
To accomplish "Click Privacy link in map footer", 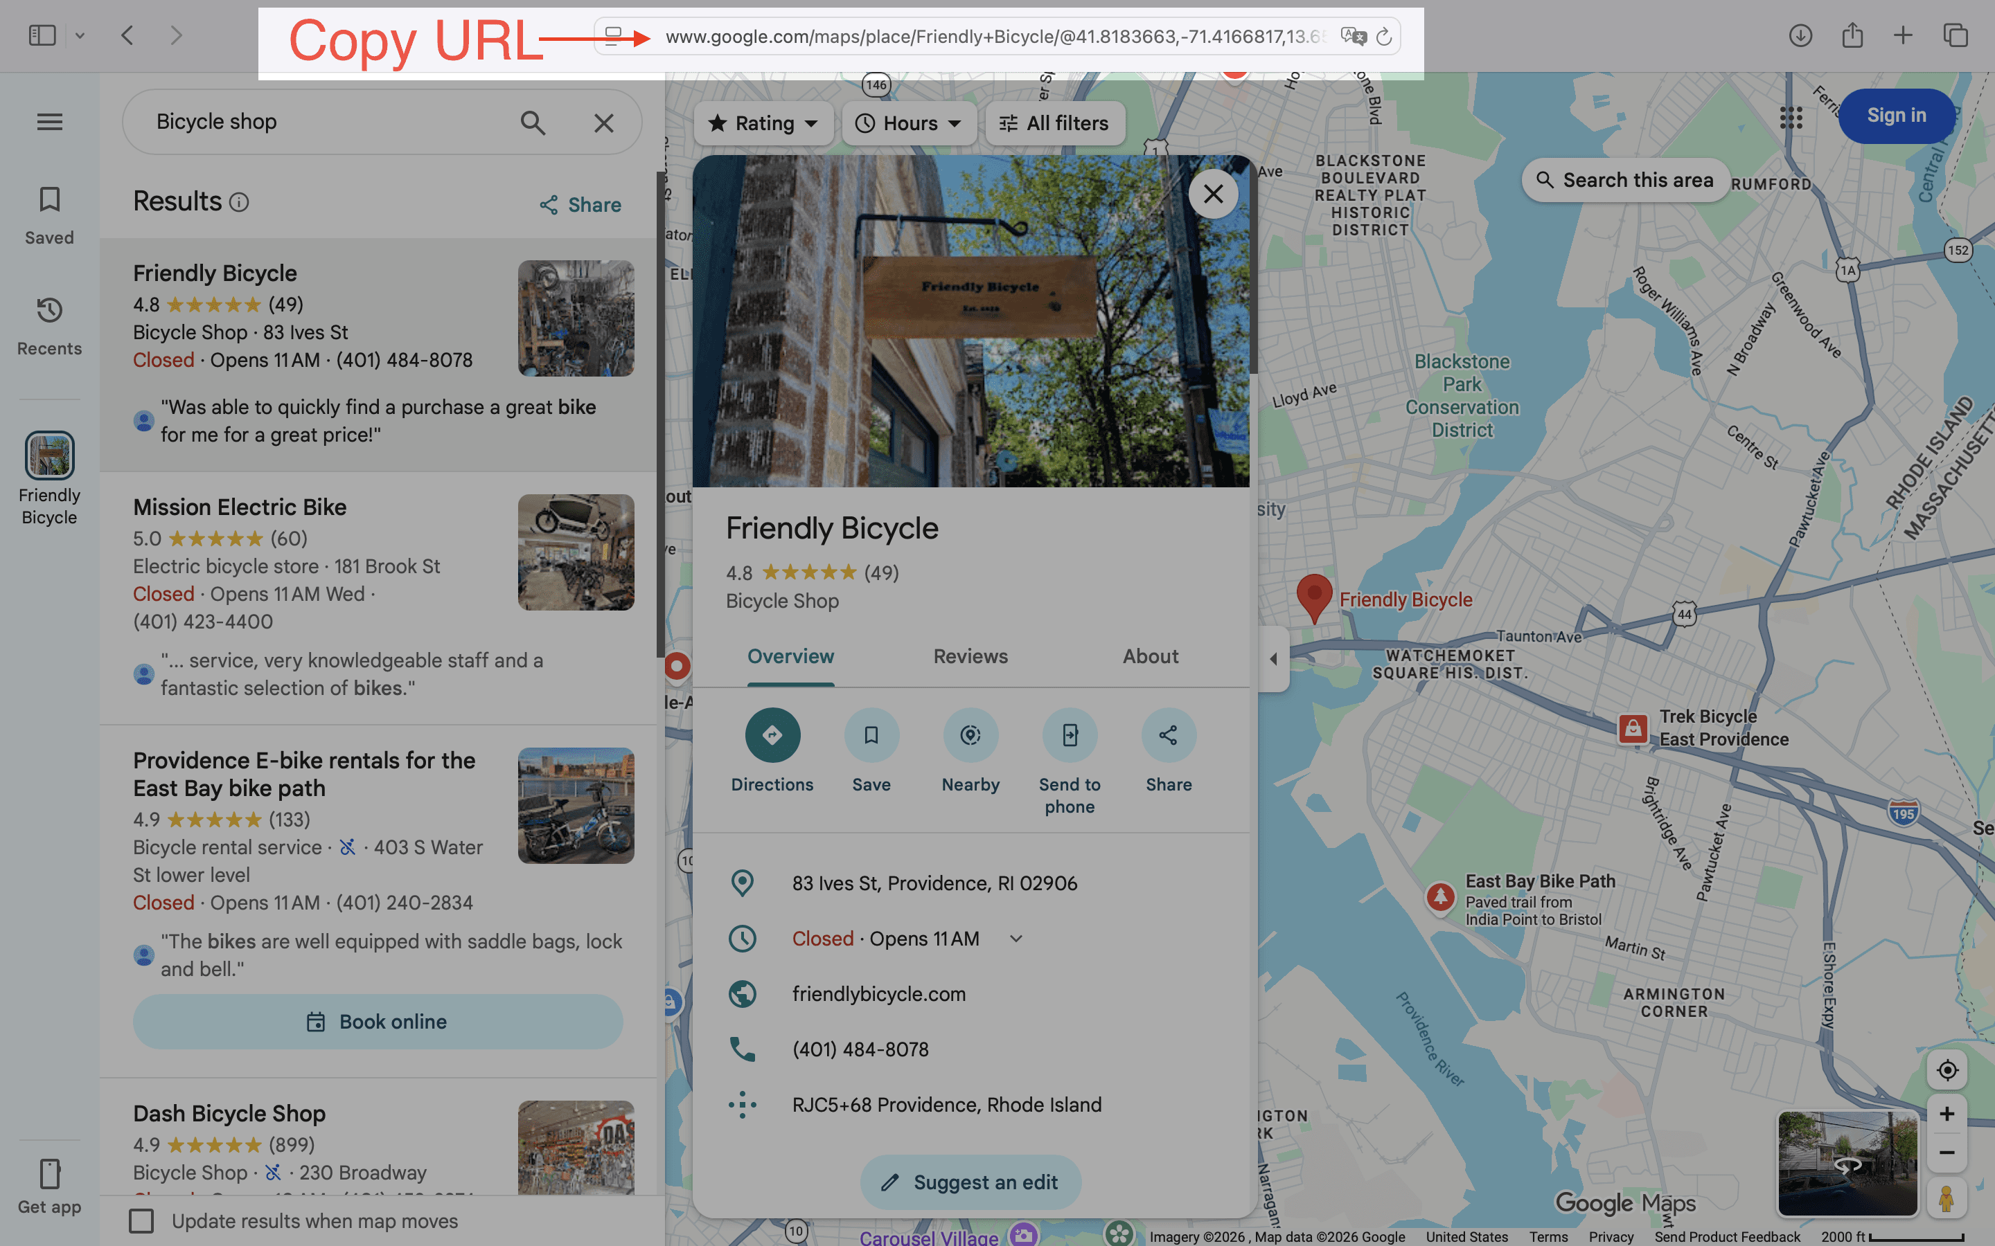I will (1611, 1236).
